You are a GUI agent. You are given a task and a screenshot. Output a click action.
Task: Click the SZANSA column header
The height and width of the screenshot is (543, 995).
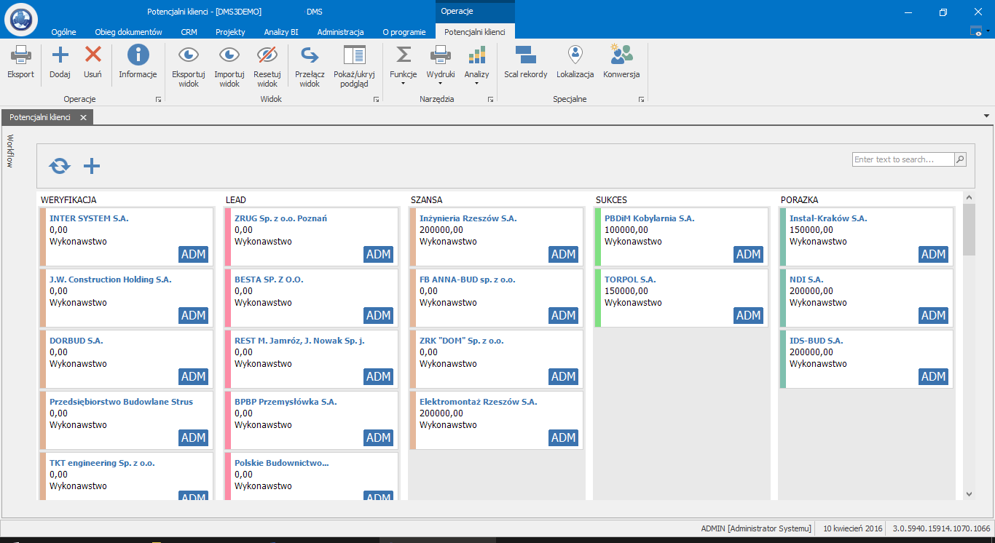426,199
